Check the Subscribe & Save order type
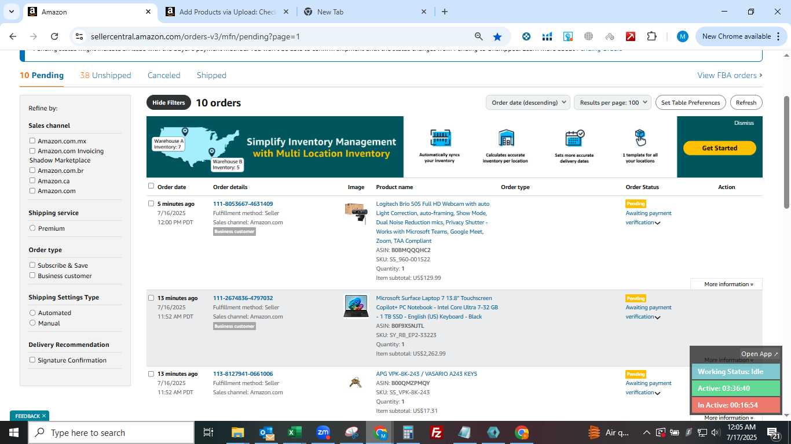791x444 pixels. [32, 265]
